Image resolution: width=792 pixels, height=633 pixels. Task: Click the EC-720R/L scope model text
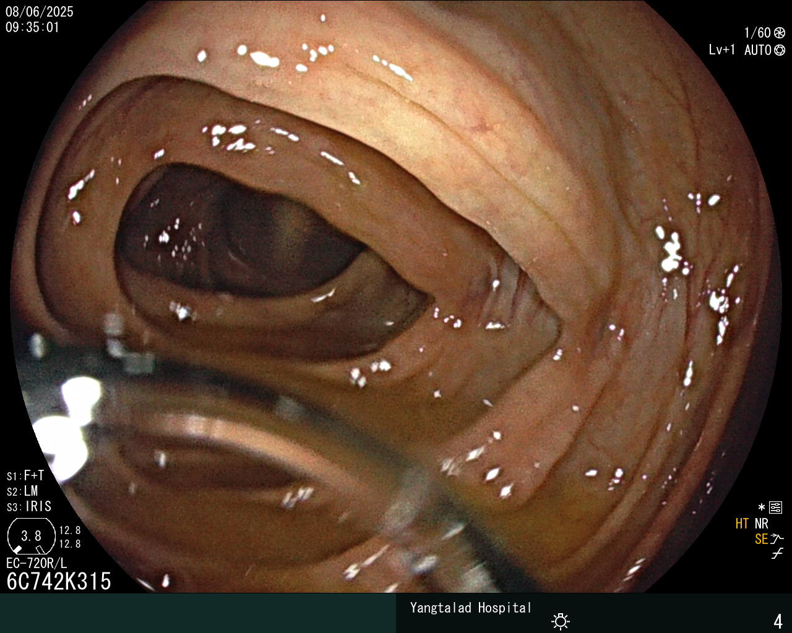37,563
